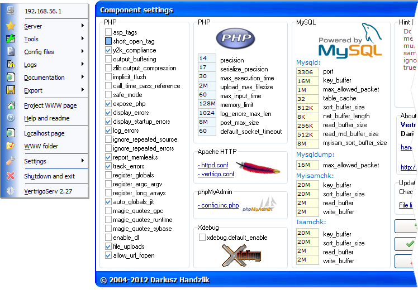Click the star icon next to Server

pyautogui.click(x=11, y=26)
